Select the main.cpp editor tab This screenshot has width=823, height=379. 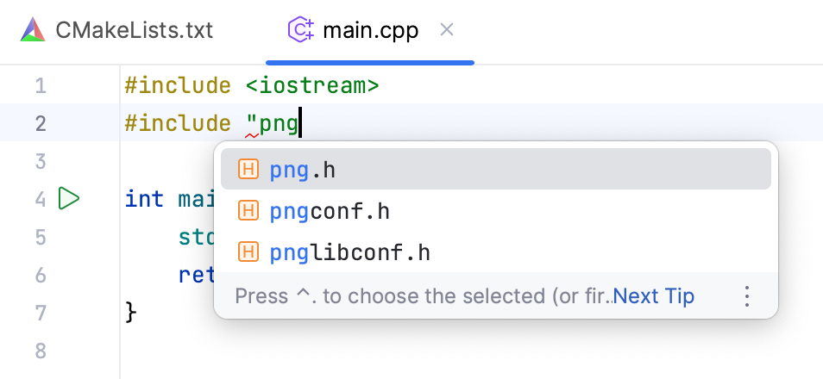pos(370,31)
